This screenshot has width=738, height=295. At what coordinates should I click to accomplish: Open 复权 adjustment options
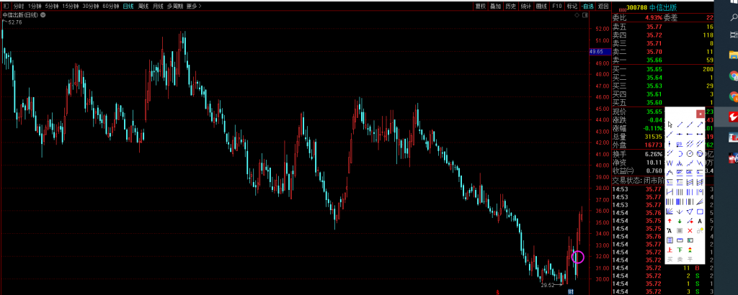(481, 6)
